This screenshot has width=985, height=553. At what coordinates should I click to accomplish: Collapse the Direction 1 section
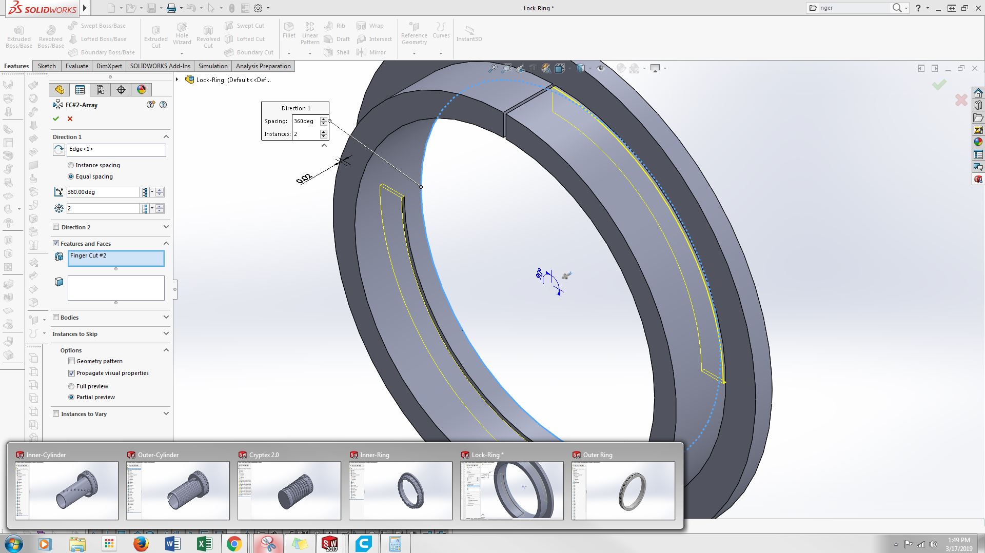point(166,136)
